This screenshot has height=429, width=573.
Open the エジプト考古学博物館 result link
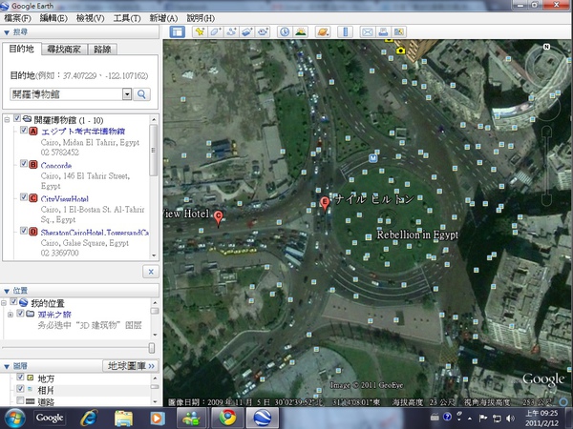pyautogui.click(x=83, y=132)
